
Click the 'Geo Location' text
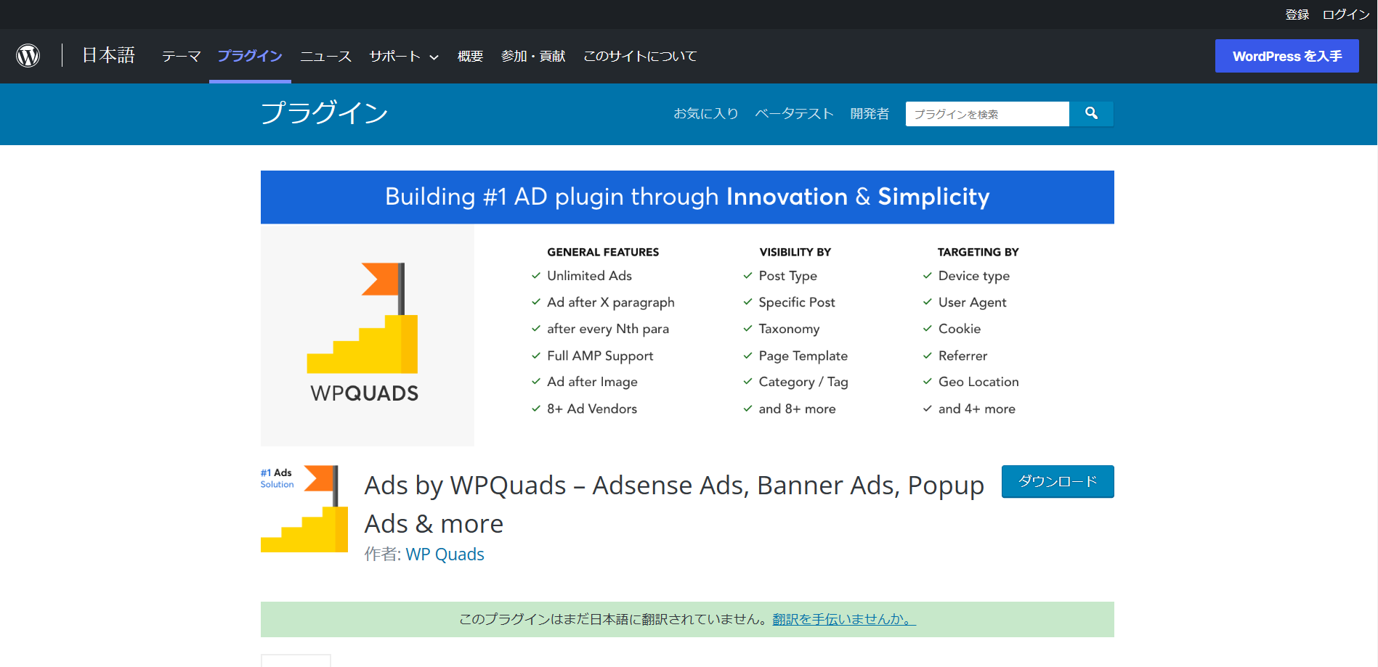pos(978,382)
